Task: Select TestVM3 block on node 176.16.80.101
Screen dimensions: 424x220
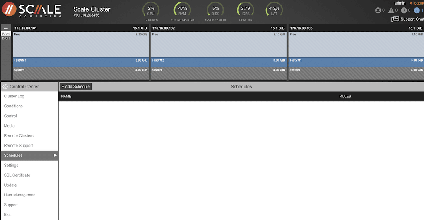Action: point(81,62)
